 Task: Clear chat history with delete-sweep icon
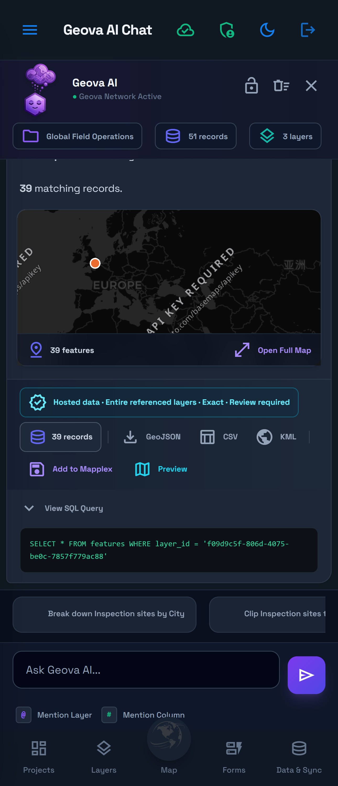(281, 85)
